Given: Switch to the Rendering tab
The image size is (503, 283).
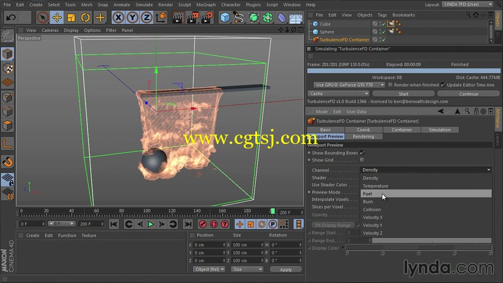Looking at the screenshot, I should (x=363, y=136).
